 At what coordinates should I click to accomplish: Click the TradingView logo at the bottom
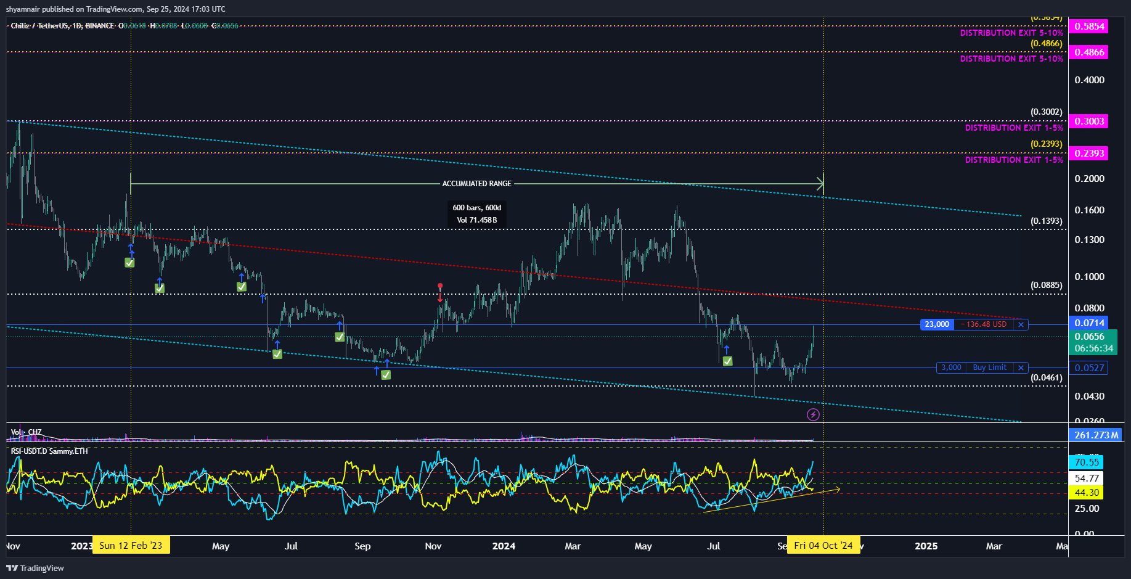35,568
